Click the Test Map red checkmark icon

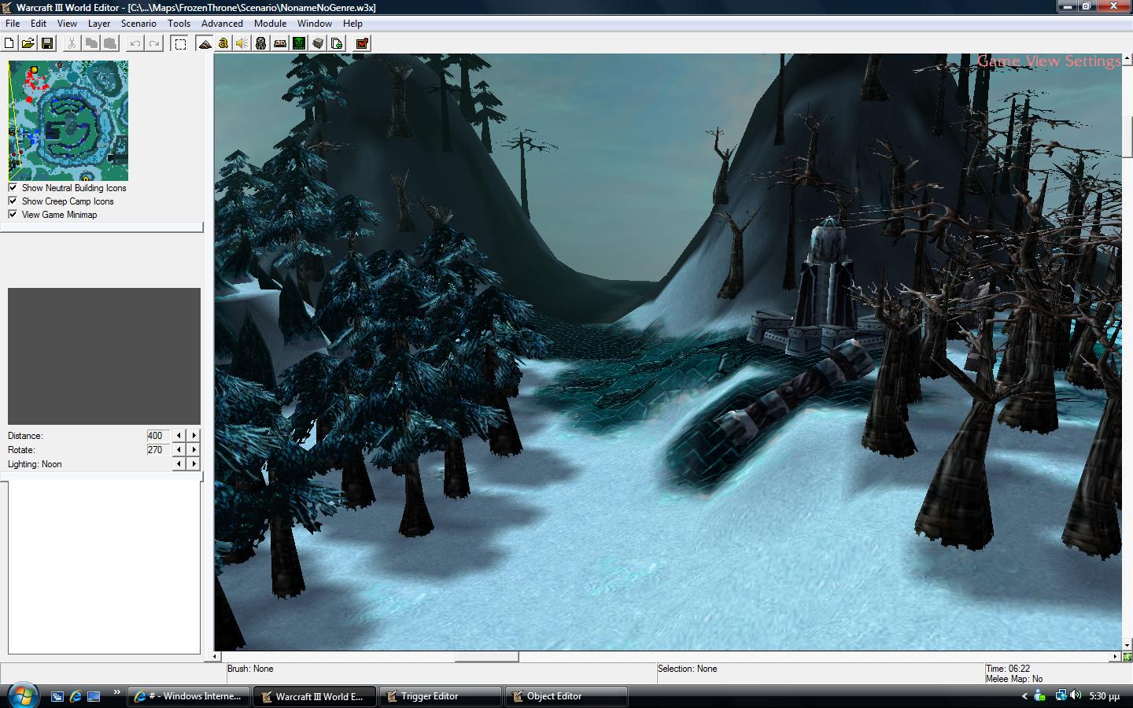pos(362,43)
